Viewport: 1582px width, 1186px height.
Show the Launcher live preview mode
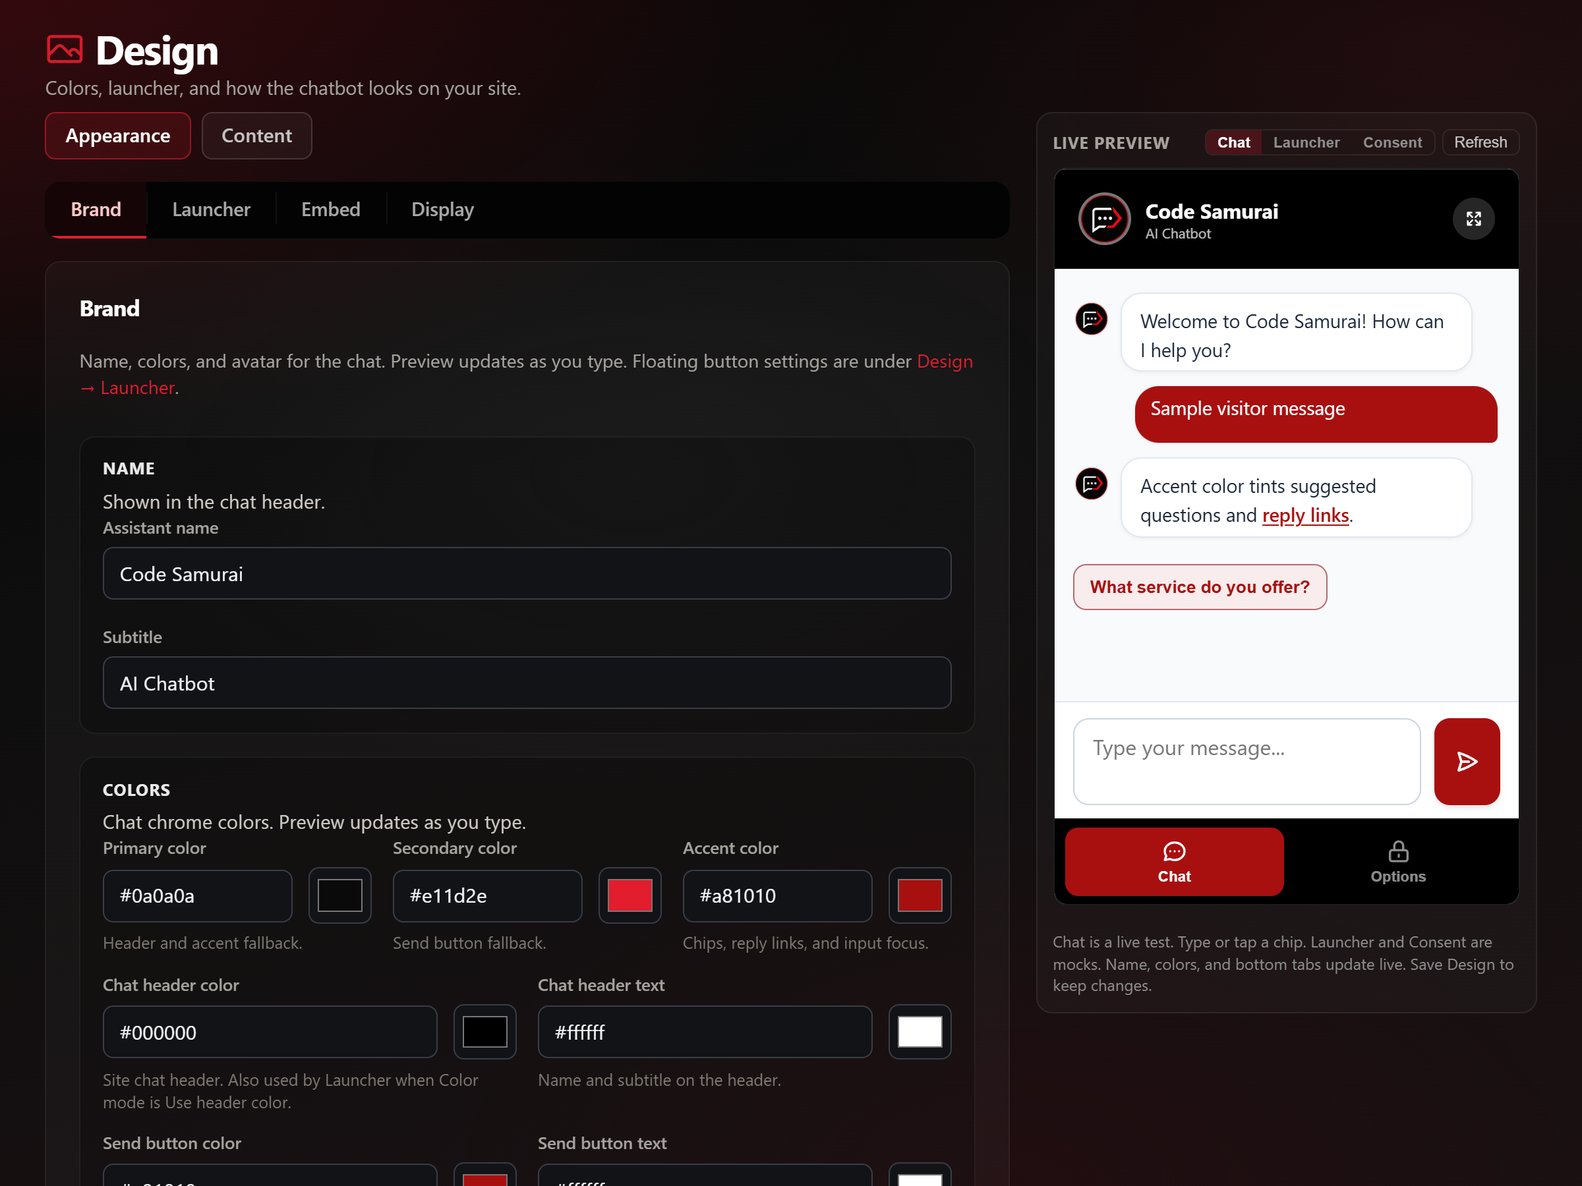tap(1306, 142)
